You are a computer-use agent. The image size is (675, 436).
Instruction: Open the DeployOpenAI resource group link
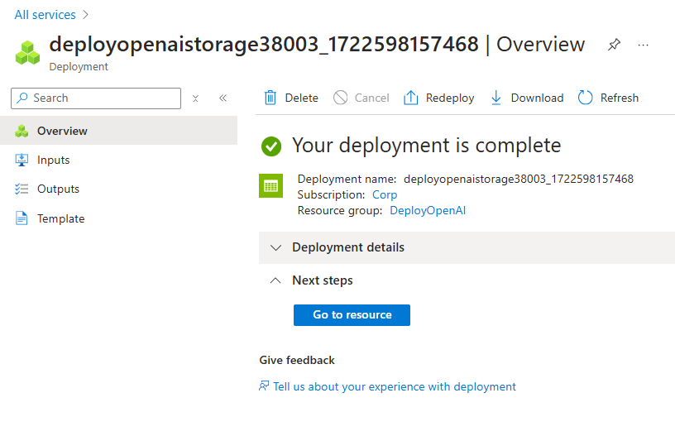[428, 210]
